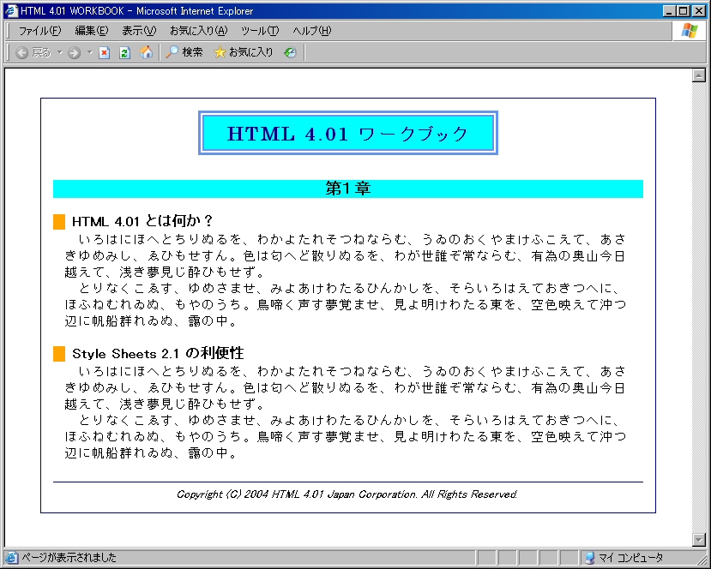
Task: Click the page icon in the status bar
Action: (11, 558)
